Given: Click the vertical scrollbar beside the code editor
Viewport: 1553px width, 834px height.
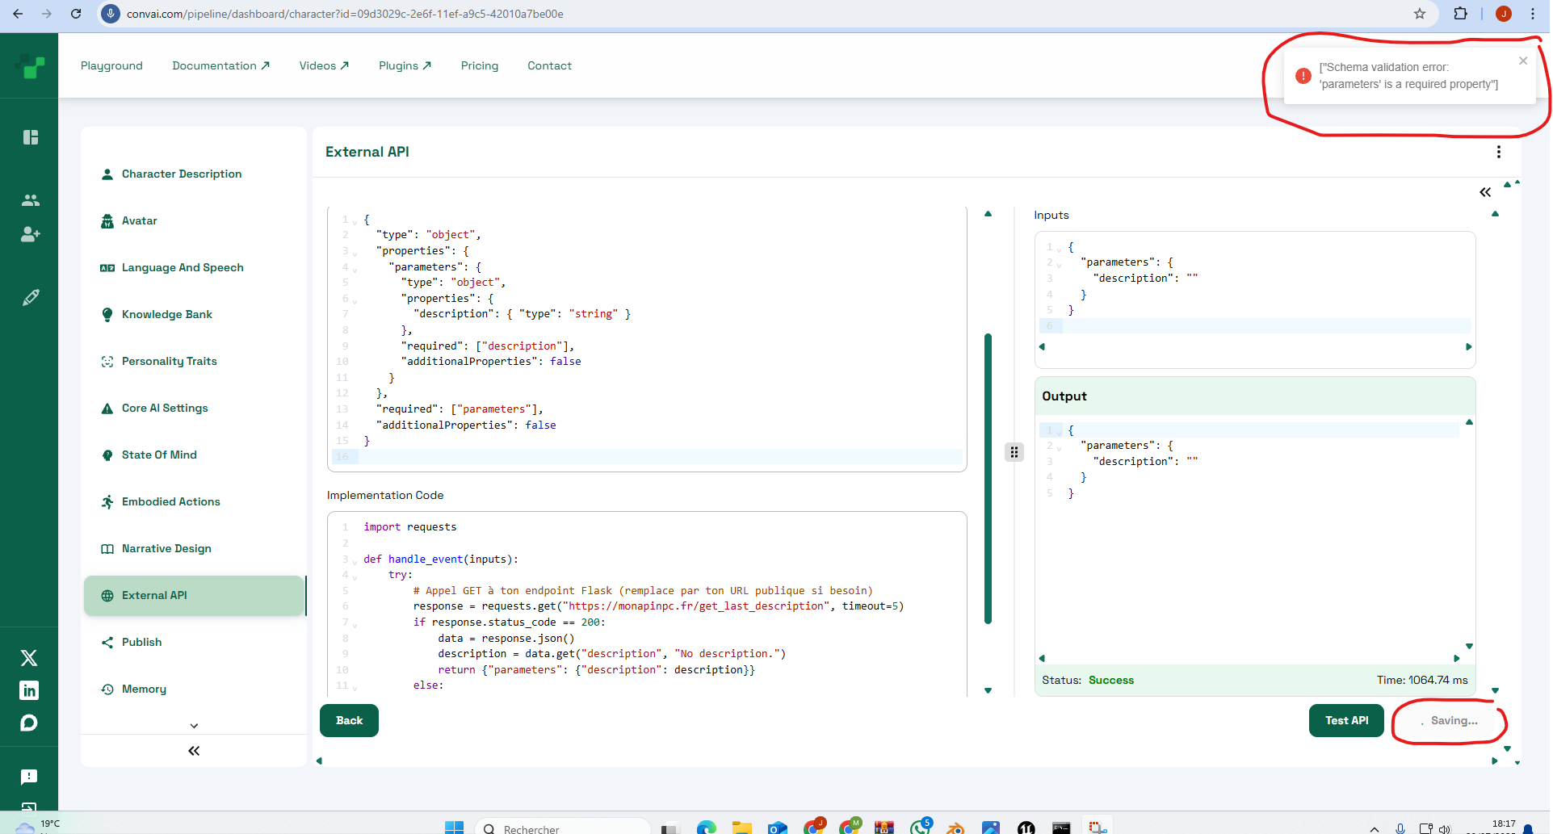Looking at the screenshot, I should [988, 478].
